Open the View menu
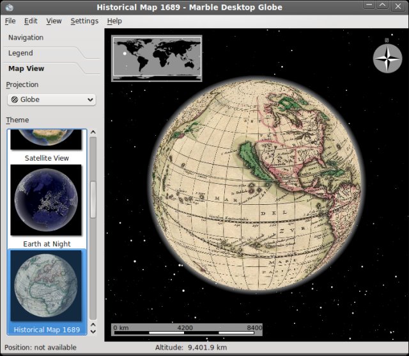409x356 pixels. click(x=54, y=20)
